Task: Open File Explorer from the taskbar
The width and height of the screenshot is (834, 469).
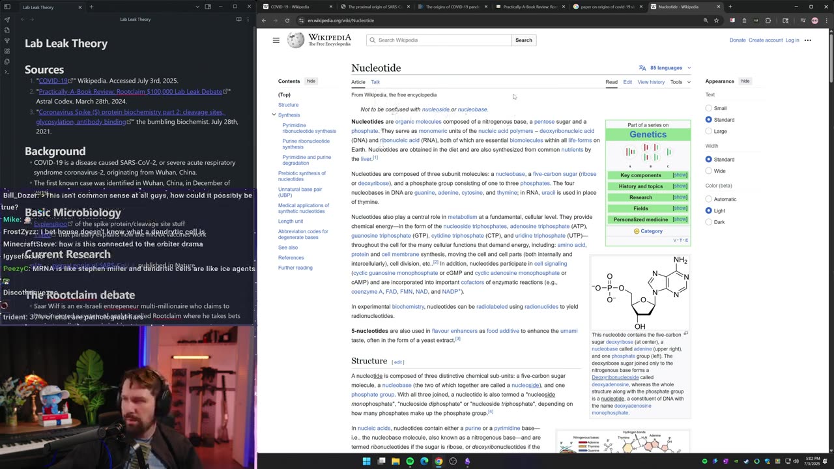Action: point(395,461)
